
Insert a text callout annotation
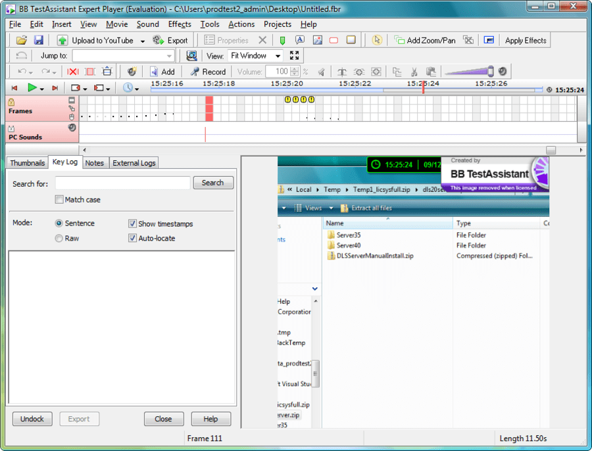pyautogui.click(x=300, y=40)
